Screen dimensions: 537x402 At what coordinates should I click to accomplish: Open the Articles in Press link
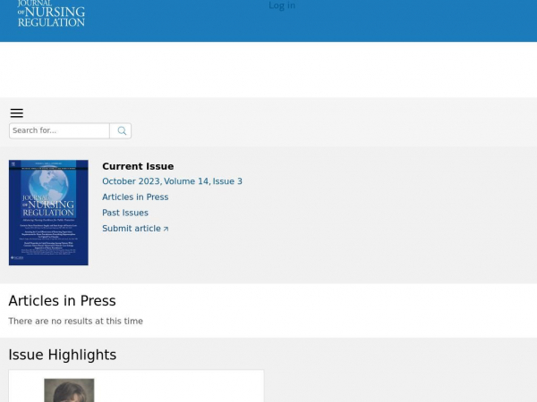coord(135,197)
